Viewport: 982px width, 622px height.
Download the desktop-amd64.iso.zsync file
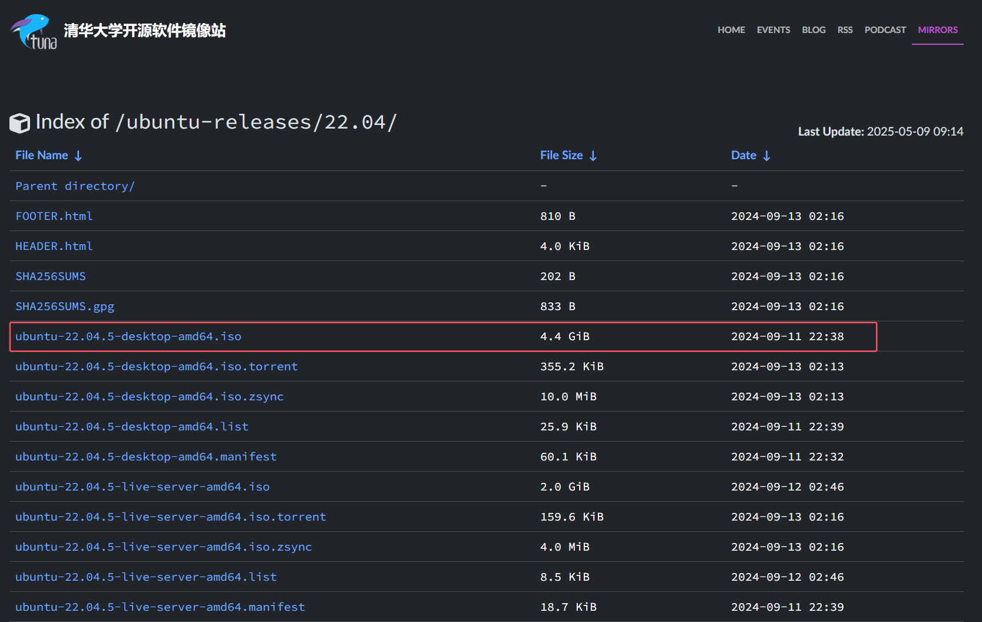pos(150,397)
